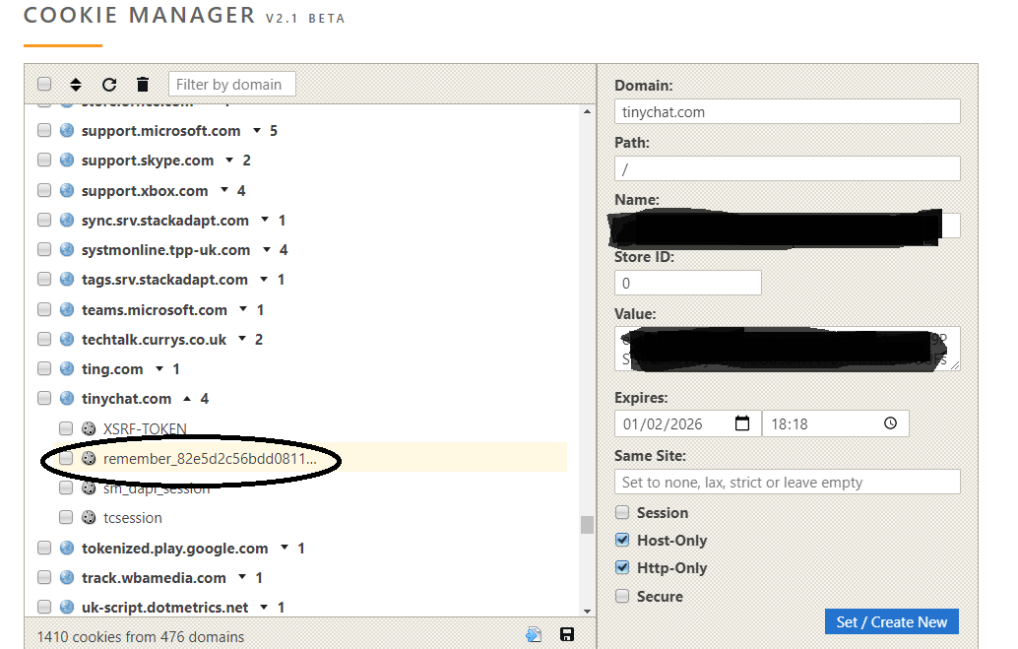1018x649 pixels.
Task: Click the Path input field
Action: pyautogui.click(x=787, y=169)
